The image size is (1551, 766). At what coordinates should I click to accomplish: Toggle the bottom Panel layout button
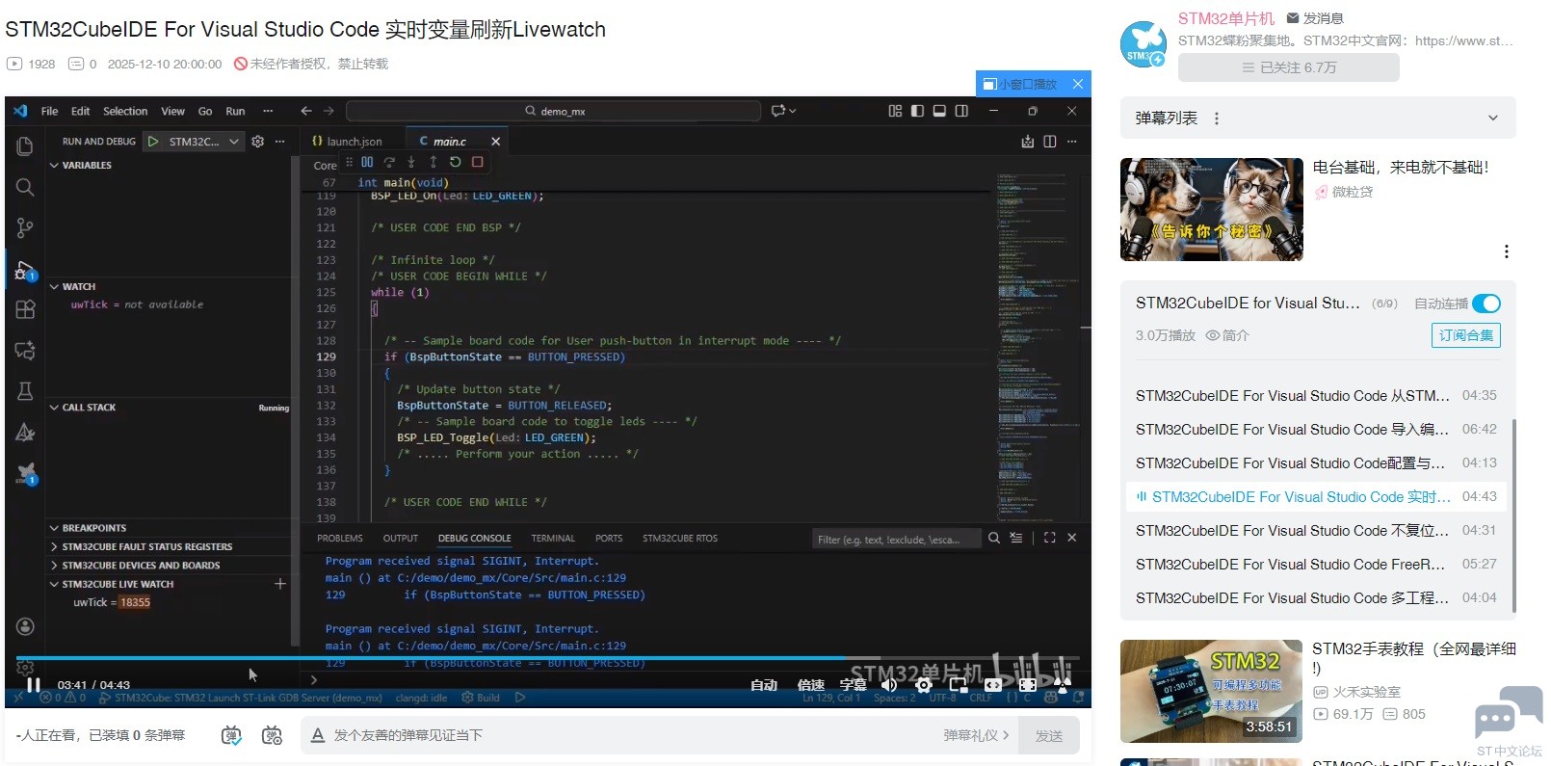point(939,111)
